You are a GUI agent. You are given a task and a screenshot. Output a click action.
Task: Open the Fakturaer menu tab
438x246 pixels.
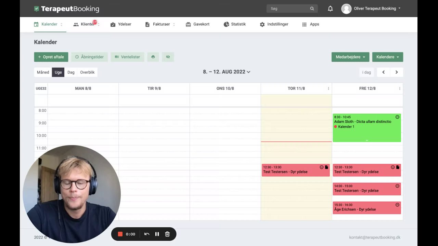pyautogui.click(x=160, y=24)
